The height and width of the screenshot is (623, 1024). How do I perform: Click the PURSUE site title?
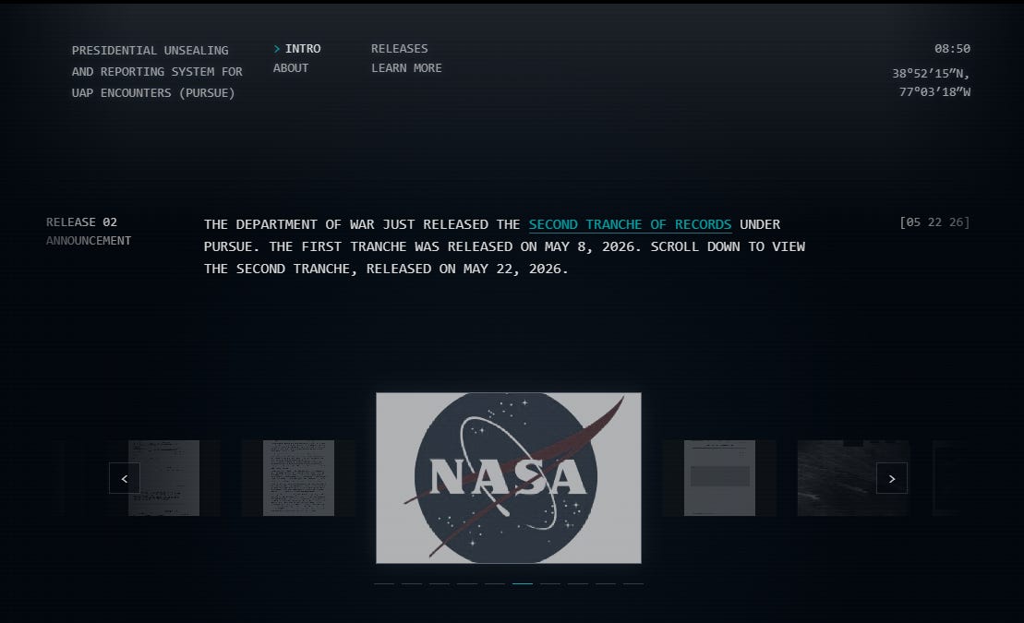pyautogui.click(x=157, y=71)
